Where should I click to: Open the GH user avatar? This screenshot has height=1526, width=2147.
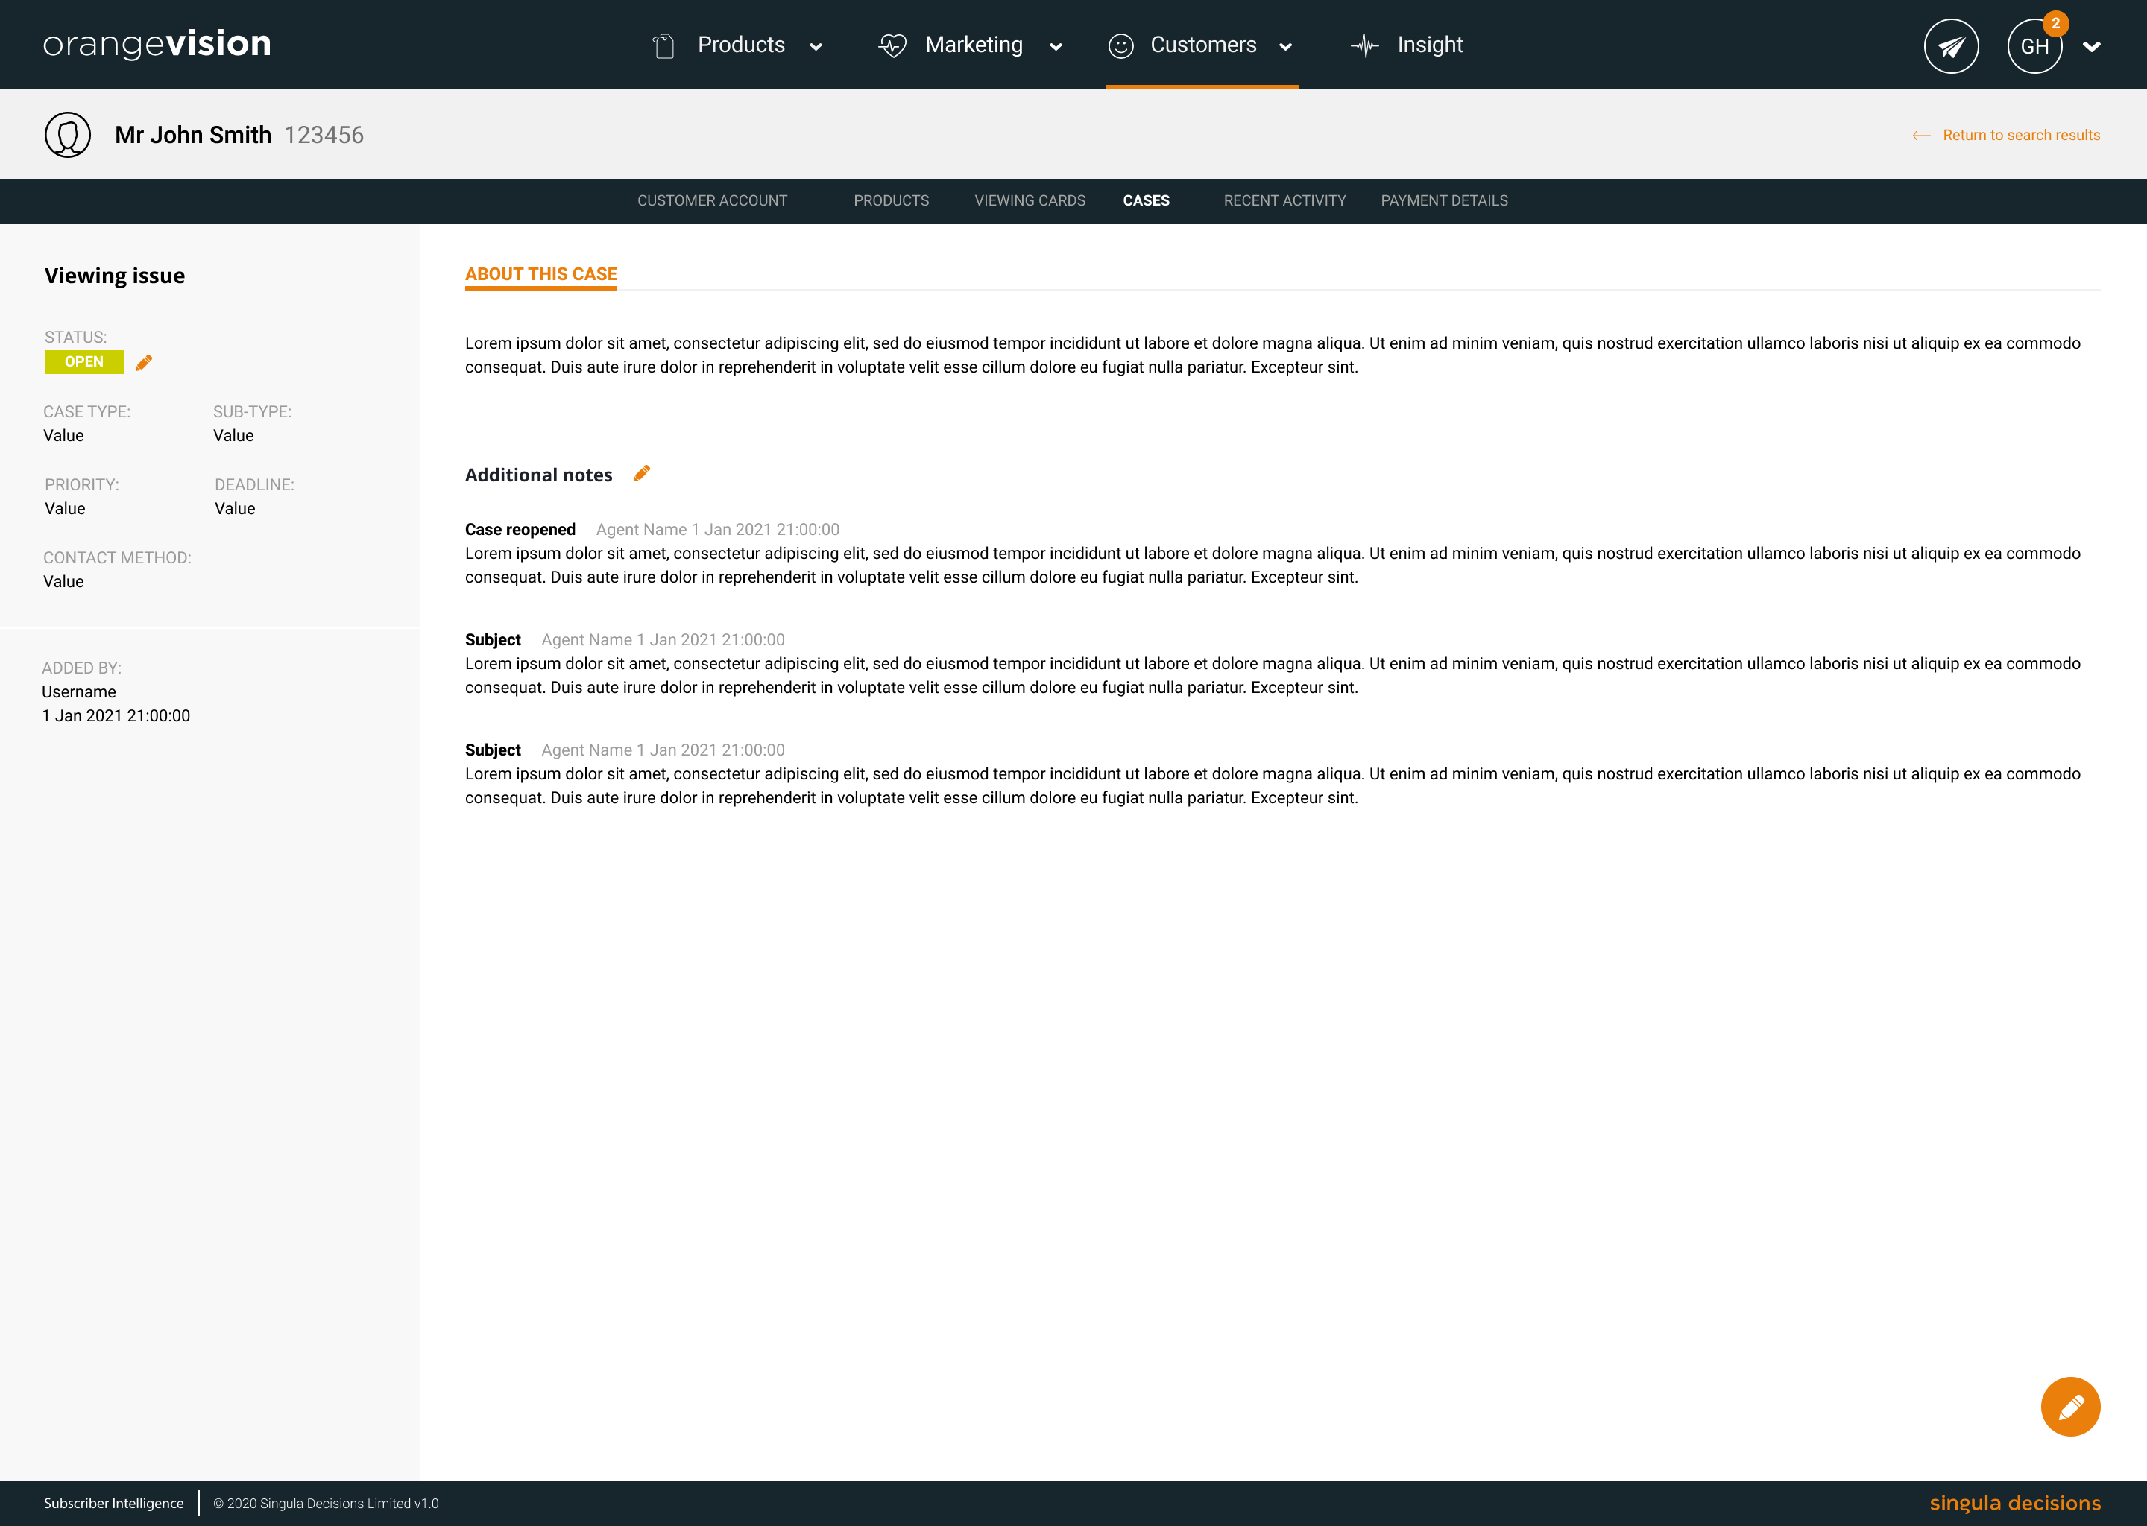2034,47
